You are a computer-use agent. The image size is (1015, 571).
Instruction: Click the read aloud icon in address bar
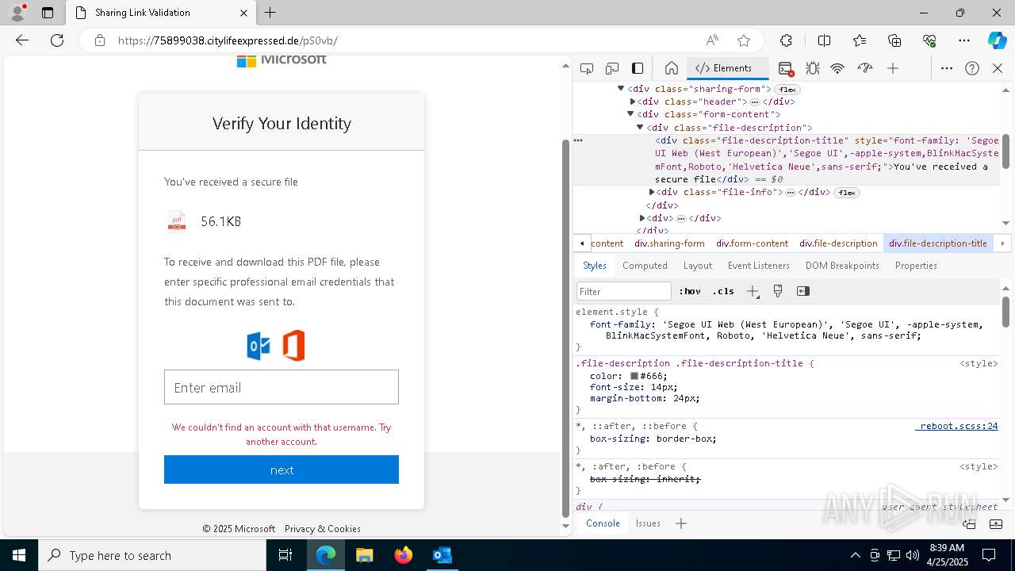(712, 40)
